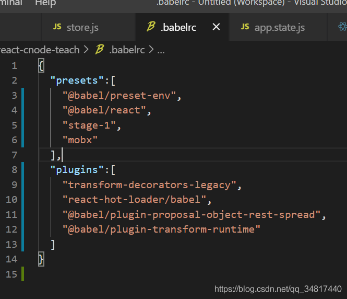
Task: Click the "react-hot-loader/babel" string
Action: [134, 200]
